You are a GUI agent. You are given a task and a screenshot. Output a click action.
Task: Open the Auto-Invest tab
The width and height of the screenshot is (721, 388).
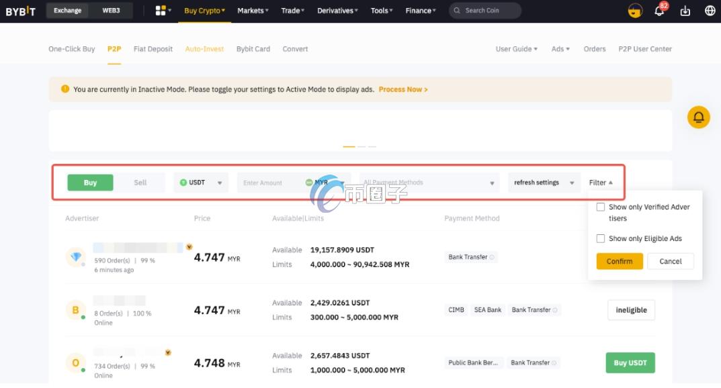pyautogui.click(x=205, y=49)
